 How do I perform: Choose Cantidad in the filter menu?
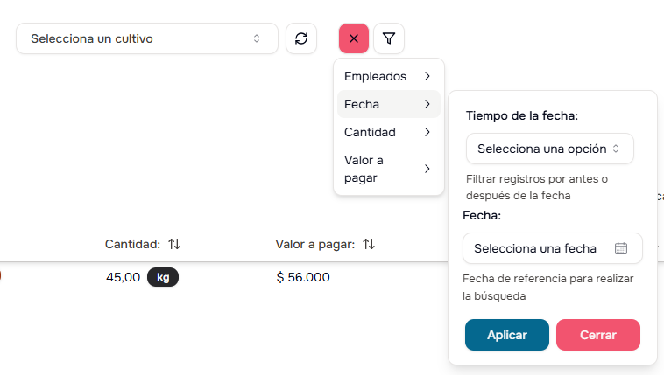click(x=370, y=132)
